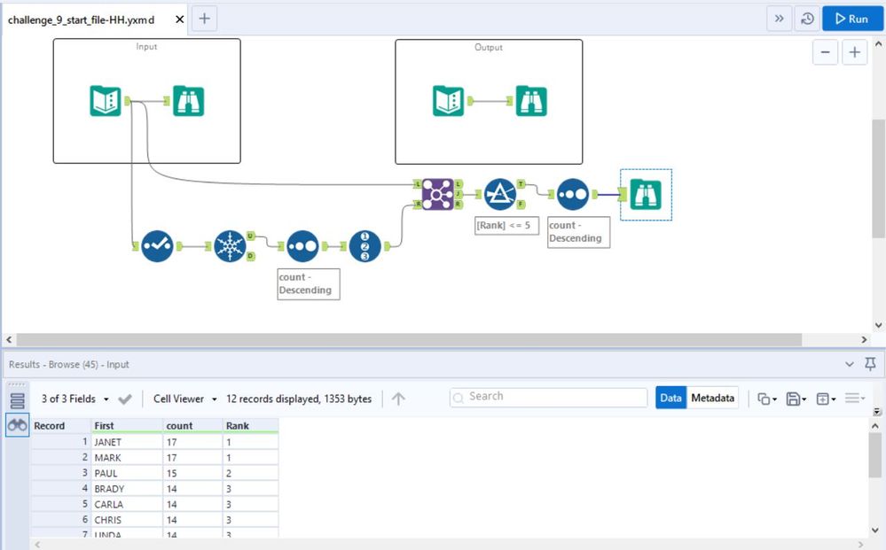The image size is (886, 550).
Task: Select the Select tool (checkmark icon)
Action: 157,246
